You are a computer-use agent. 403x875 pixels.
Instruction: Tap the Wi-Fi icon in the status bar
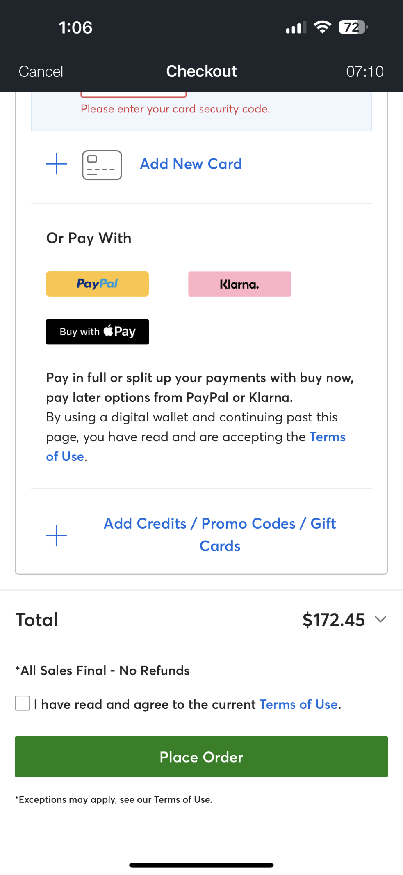[x=322, y=27]
